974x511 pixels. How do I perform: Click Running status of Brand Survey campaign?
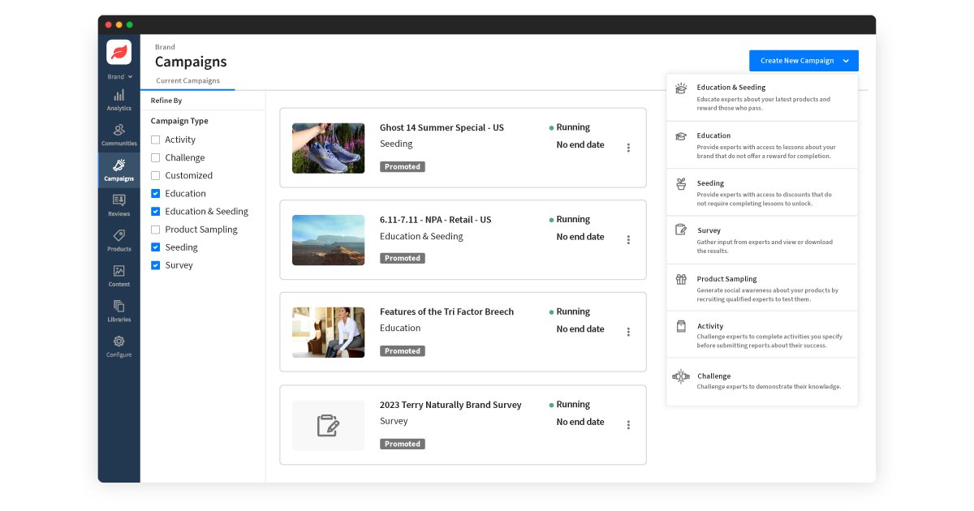coord(570,405)
